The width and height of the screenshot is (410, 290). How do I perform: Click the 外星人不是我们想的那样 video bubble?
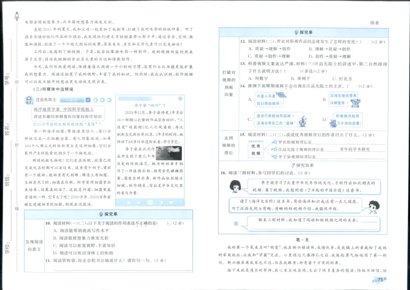[269, 100]
